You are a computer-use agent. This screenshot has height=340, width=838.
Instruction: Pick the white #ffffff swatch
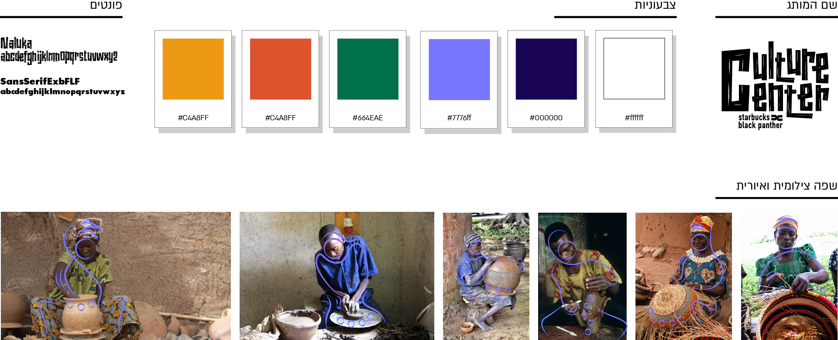[634, 79]
